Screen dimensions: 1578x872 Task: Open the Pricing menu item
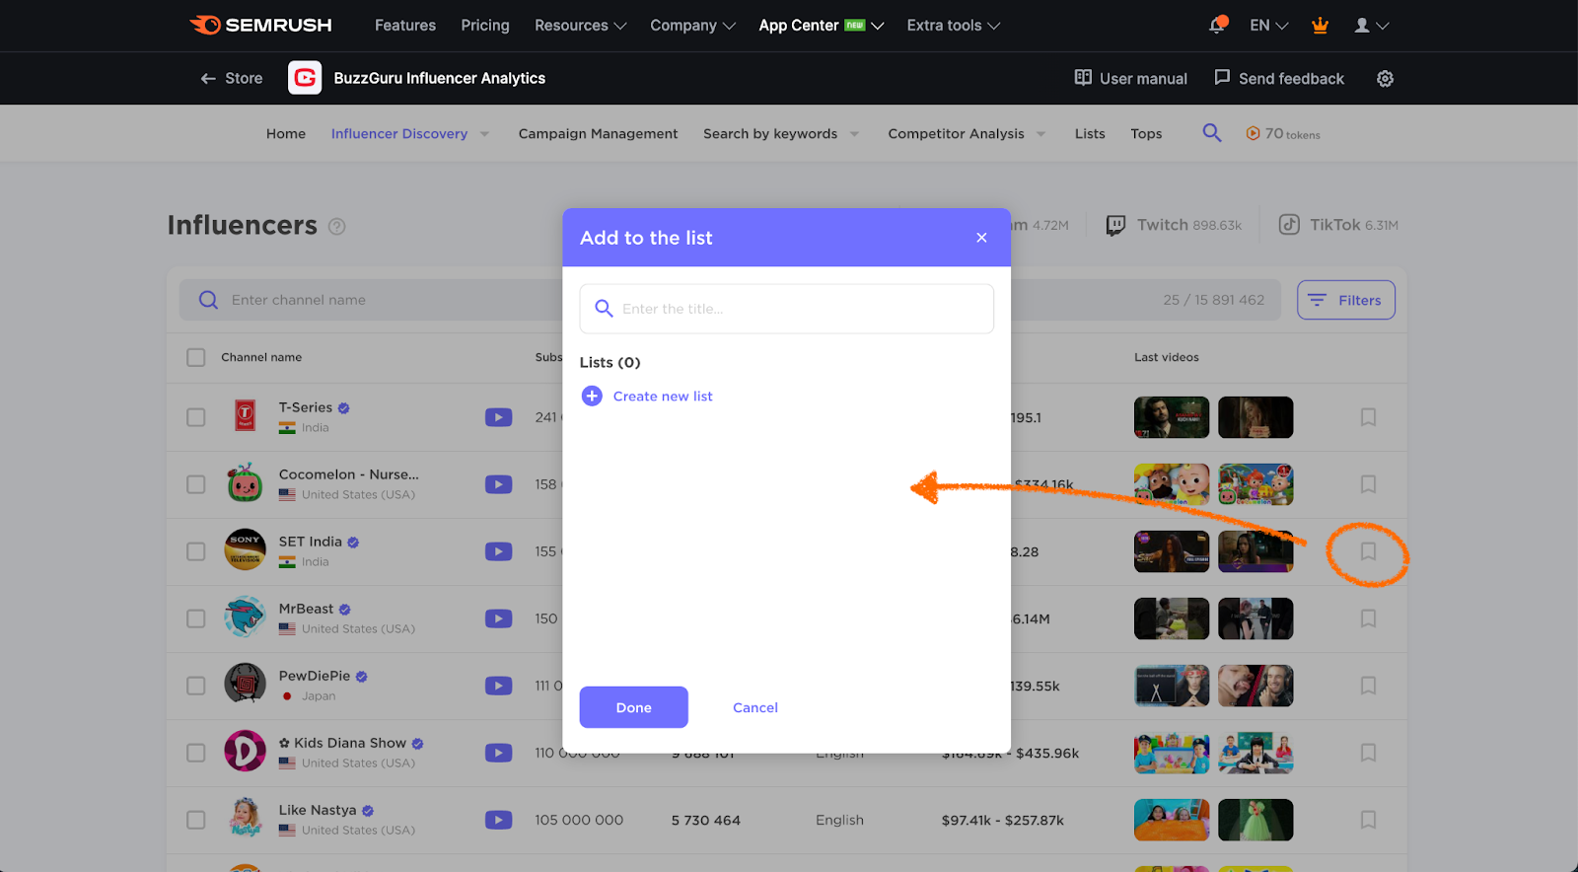click(x=485, y=26)
